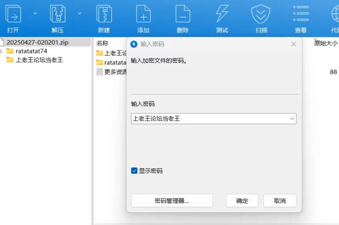This screenshot has height=225, width=339.
Task: Open the password combo box dropdown arrow
Action: (x=292, y=119)
